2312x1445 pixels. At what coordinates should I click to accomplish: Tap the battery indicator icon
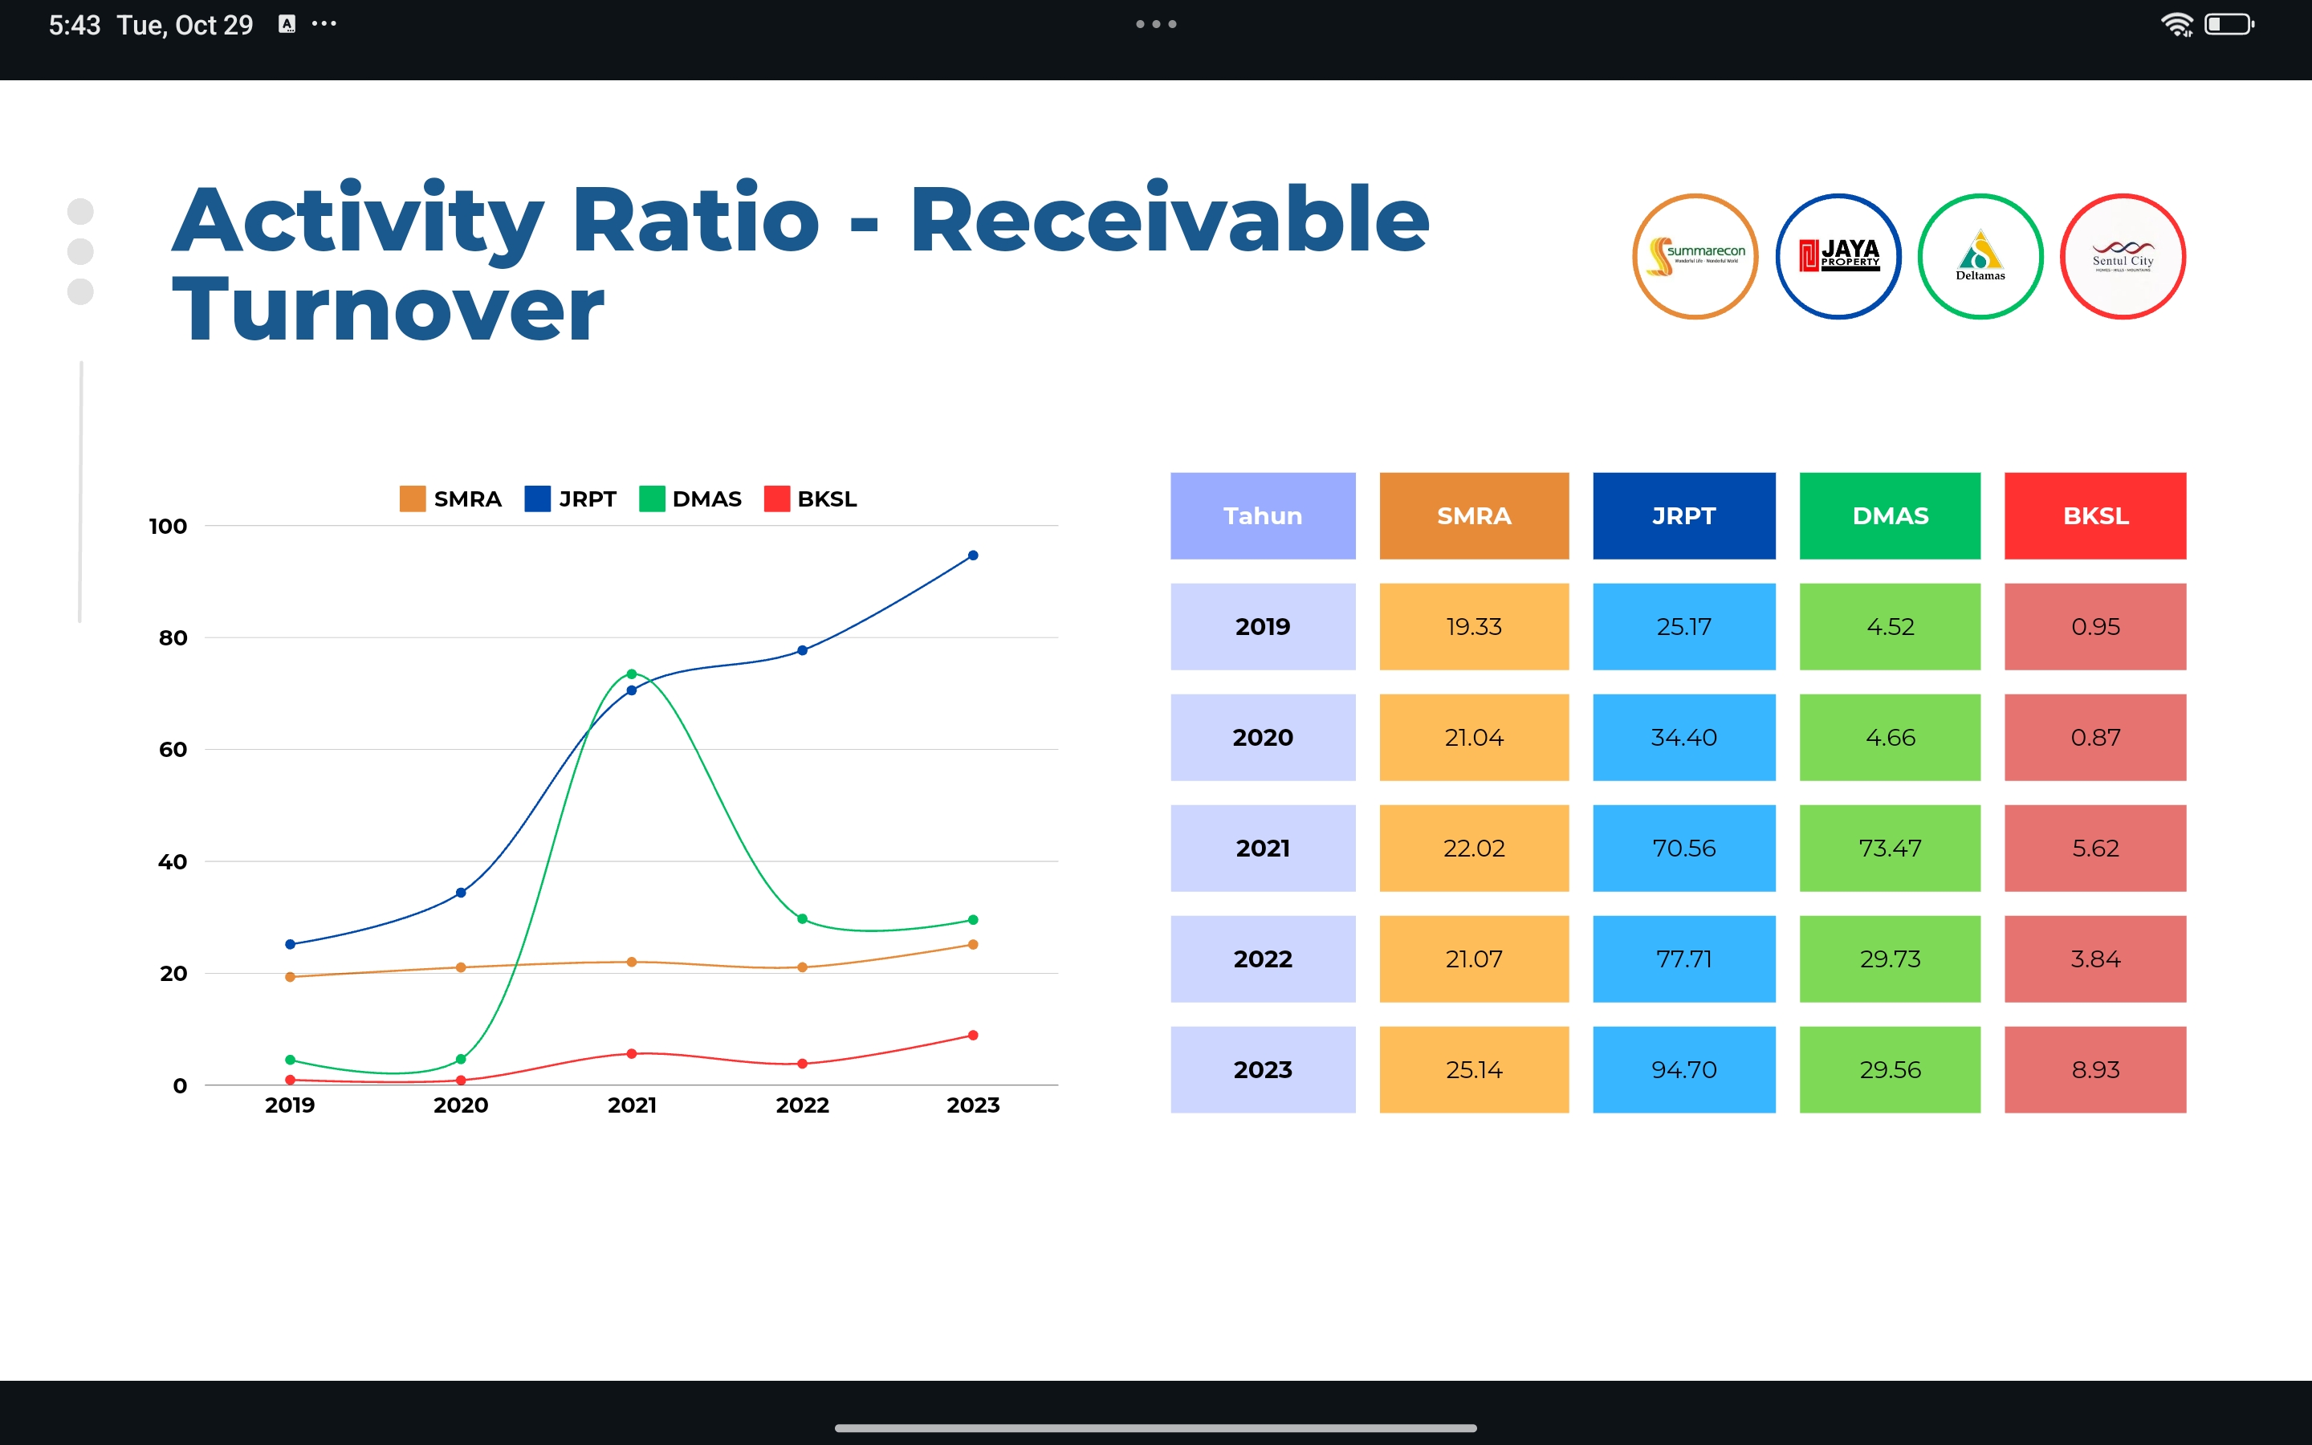tap(2229, 24)
